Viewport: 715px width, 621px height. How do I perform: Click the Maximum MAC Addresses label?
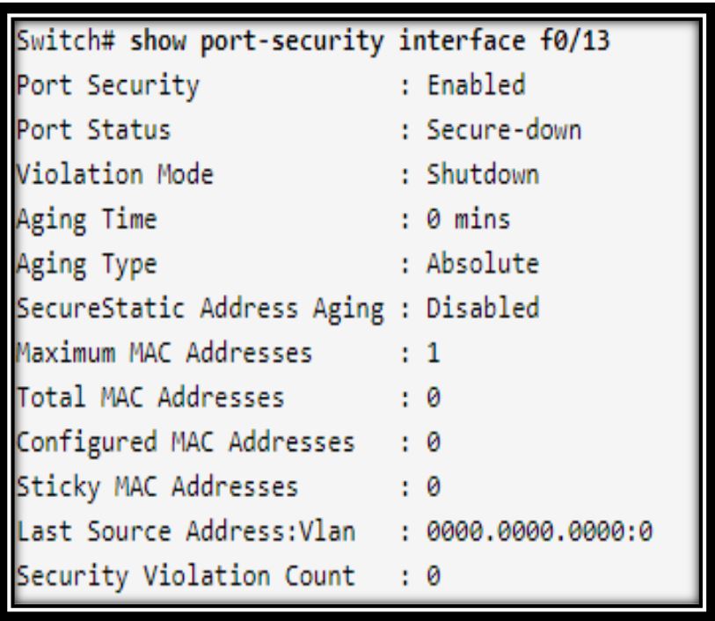(164, 353)
